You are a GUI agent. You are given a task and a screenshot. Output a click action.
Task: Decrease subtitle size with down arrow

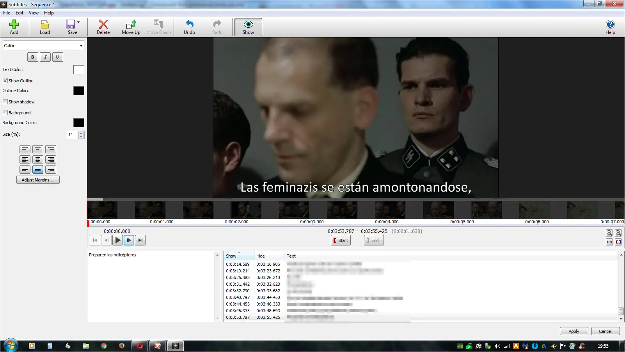point(81,137)
